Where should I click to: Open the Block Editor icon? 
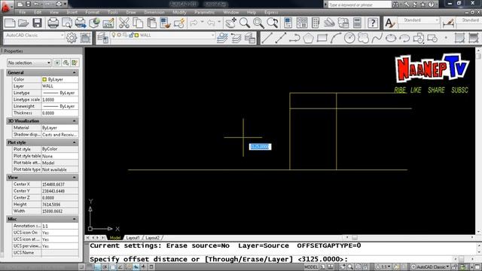tap(179, 23)
